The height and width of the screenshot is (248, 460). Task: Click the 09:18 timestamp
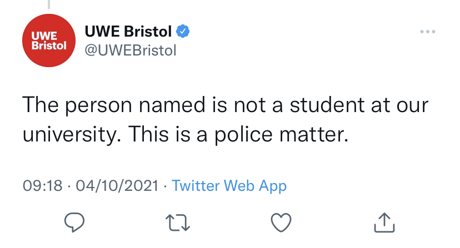(43, 186)
